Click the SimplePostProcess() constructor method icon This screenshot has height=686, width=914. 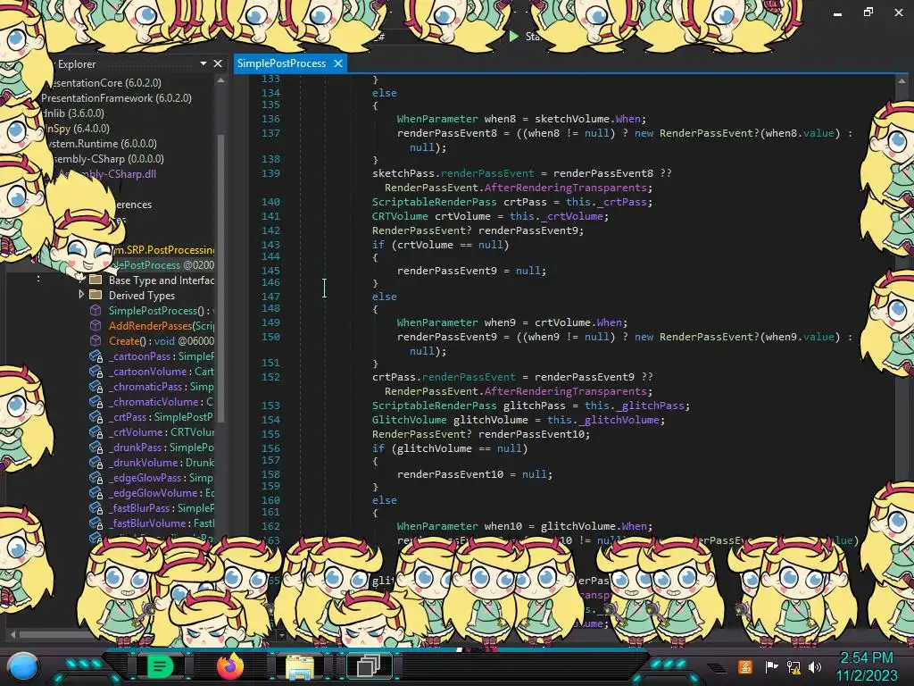[96, 310]
